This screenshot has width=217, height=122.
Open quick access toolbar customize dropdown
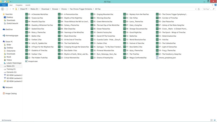(11, 2)
